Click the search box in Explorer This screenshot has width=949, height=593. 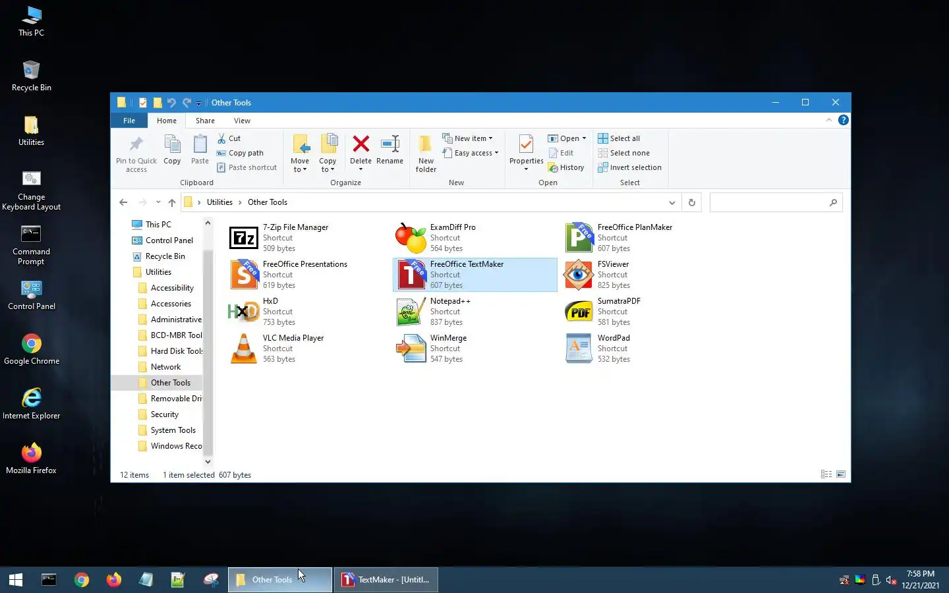(x=776, y=202)
